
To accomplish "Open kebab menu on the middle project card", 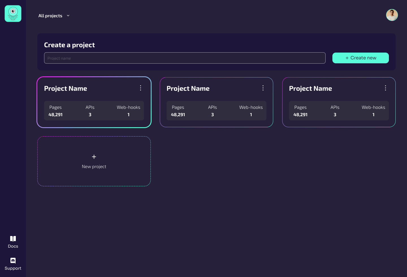I will pos(263,88).
